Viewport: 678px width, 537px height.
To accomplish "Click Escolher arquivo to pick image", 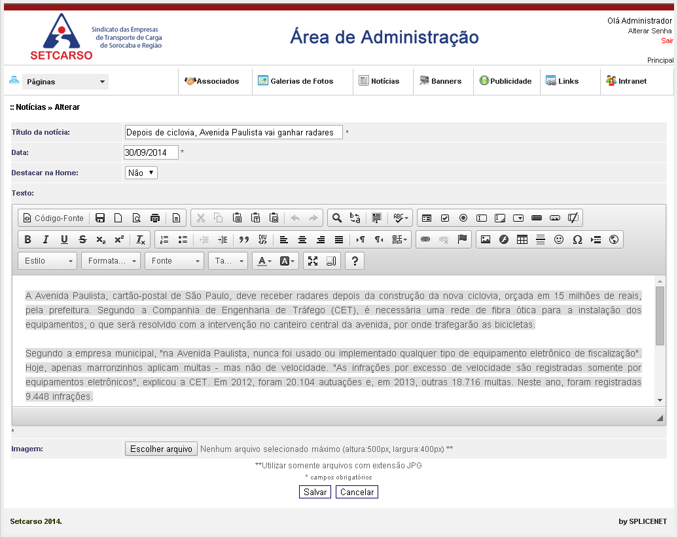I will coord(161,449).
